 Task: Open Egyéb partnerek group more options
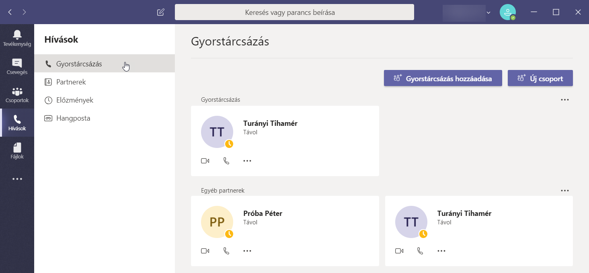pyautogui.click(x=565, y=191)
